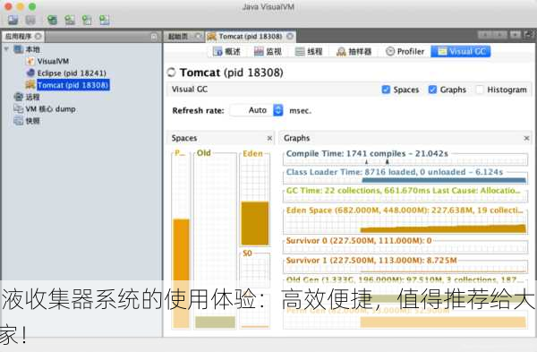Select the 快照 snapshots node
Image resolution: width=537 pixels, height=352 pixels.
[33, 121]
